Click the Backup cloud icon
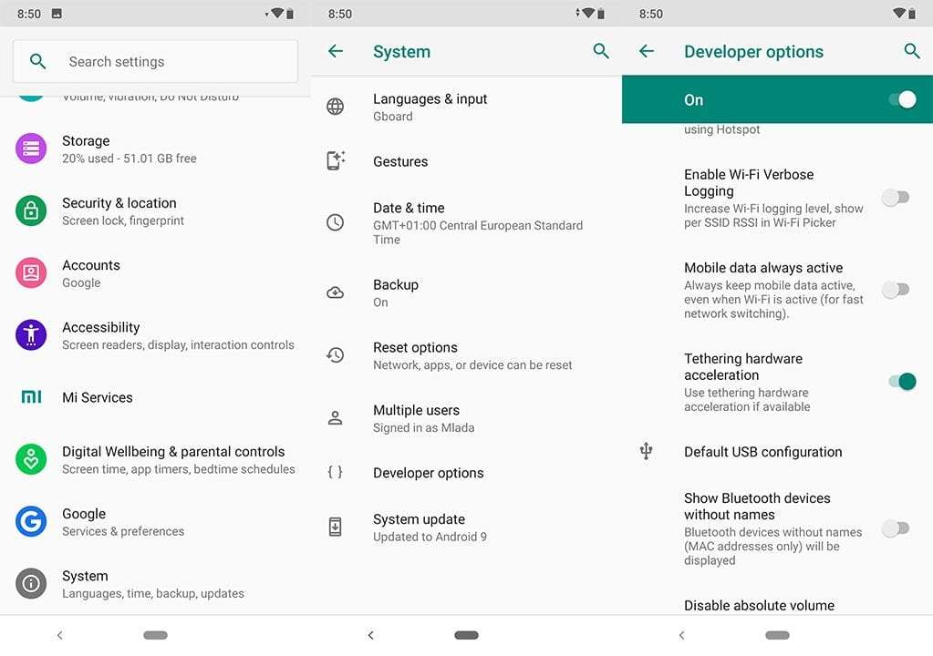Viewport: 933px width, 656px height. pyautogui.click(x=337, y=292)
